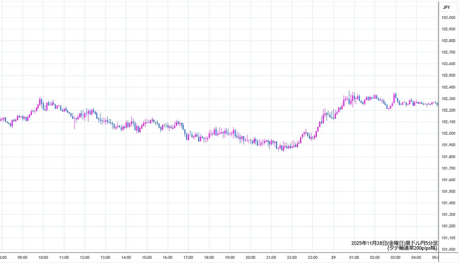This screenshot has height=263, width=459.
Task: Click the 15:00 time axis marker
Action: [x=147, y=257]
